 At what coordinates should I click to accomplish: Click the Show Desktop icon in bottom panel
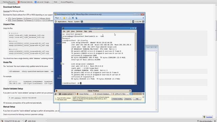point(56,94)
